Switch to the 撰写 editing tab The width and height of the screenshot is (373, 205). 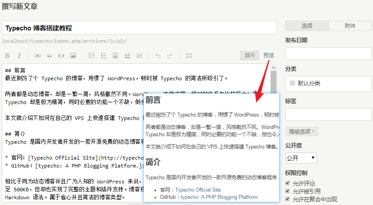(250, 56)
